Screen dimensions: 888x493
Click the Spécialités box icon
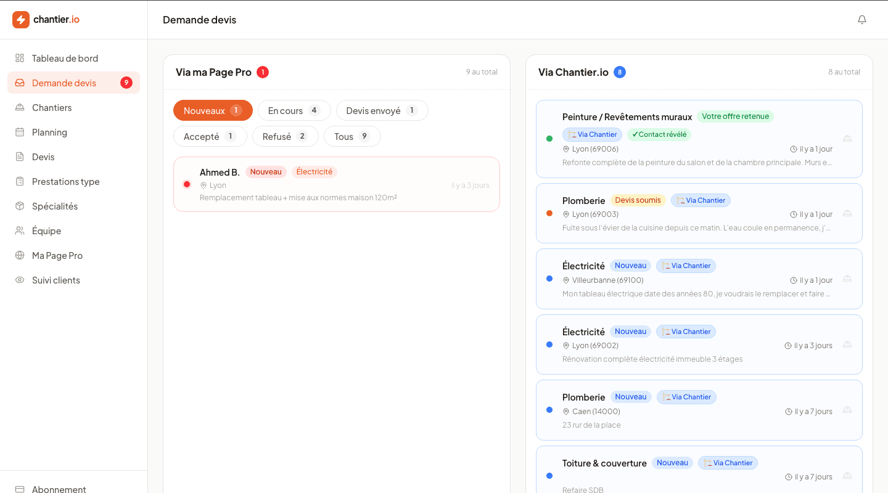coord(20,206)
